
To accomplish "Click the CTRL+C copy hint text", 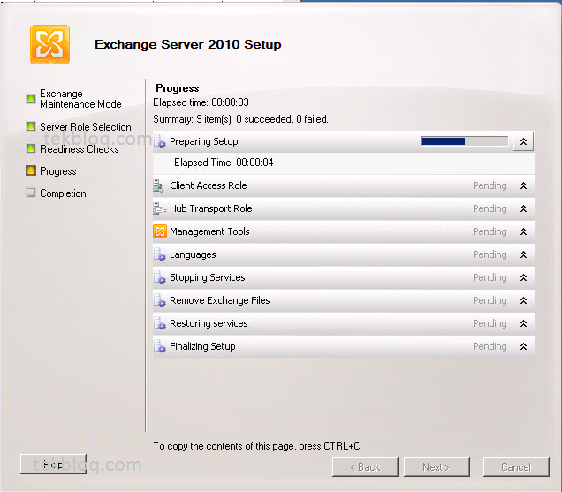I will pos(257,446).
